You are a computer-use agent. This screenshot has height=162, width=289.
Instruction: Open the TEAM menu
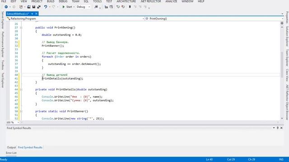(75, 1)
